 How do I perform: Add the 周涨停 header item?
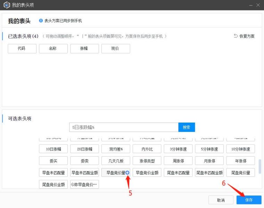tap(178, 161)
